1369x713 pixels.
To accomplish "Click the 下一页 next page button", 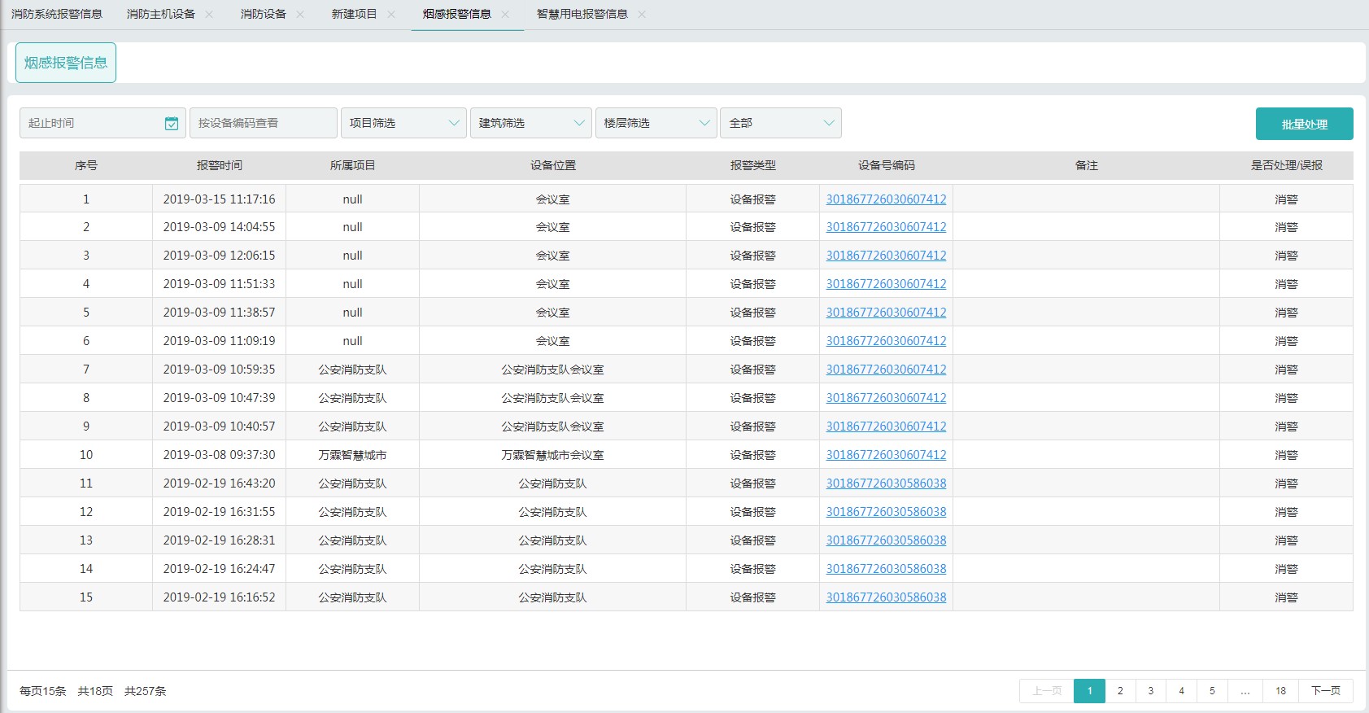I will pyautogui.click(x=1326, y=691).
